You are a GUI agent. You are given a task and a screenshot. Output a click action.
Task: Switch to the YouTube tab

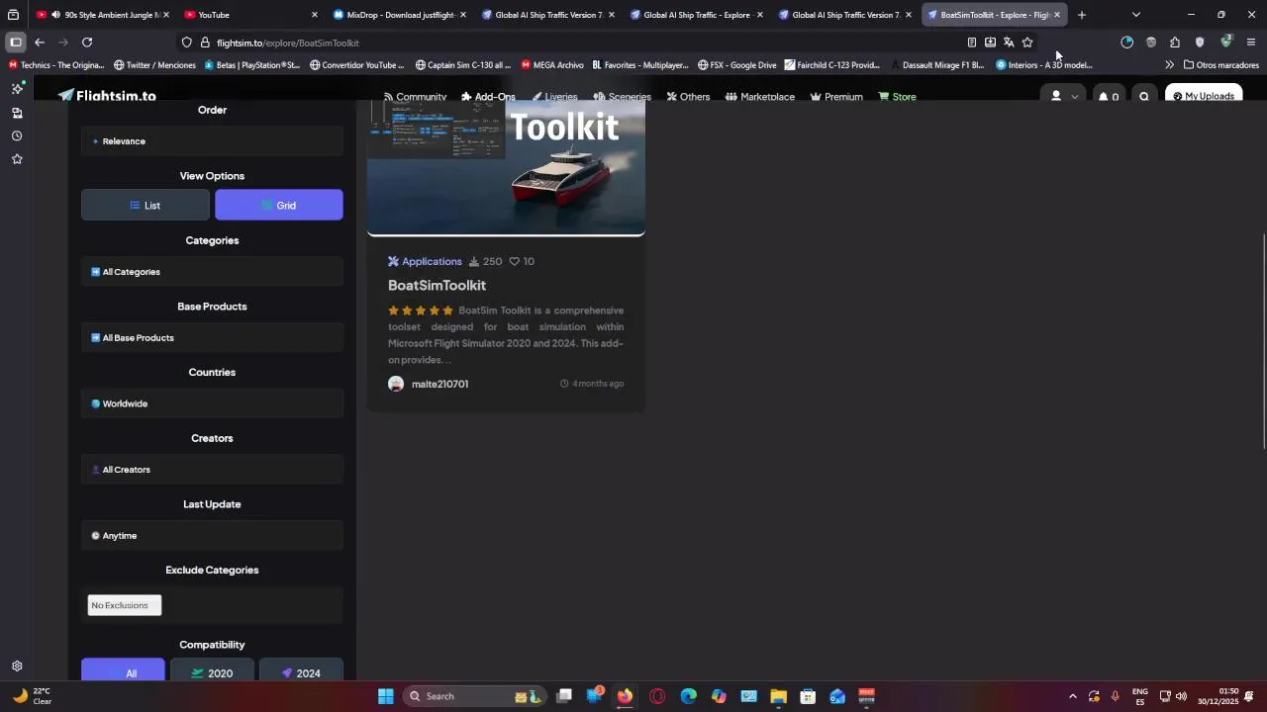(250, 15)
